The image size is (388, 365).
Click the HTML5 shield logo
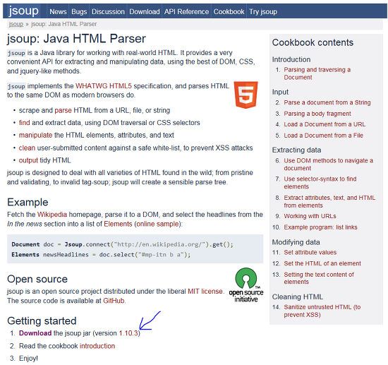245,95
